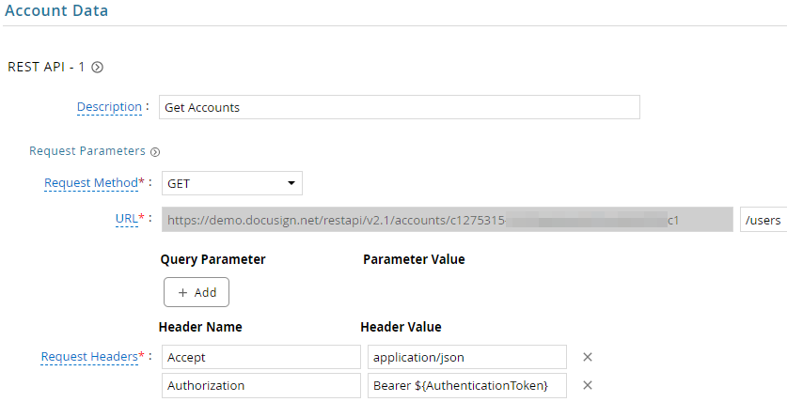This screenshot has width=787, height=402.
Task: Remove the Authorization header row
Action: click(x=588, y=385)
